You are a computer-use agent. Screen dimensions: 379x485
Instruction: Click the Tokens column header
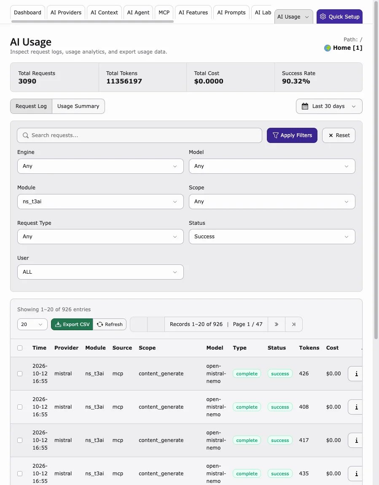[309, 348]
